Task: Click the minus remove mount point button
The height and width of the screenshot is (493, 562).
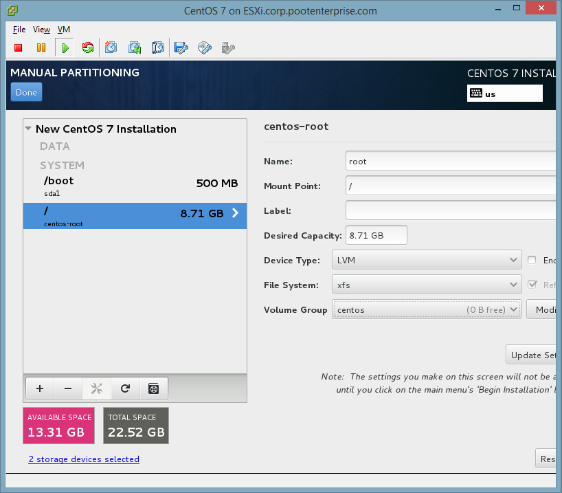Action: click(x=68, y=388)
